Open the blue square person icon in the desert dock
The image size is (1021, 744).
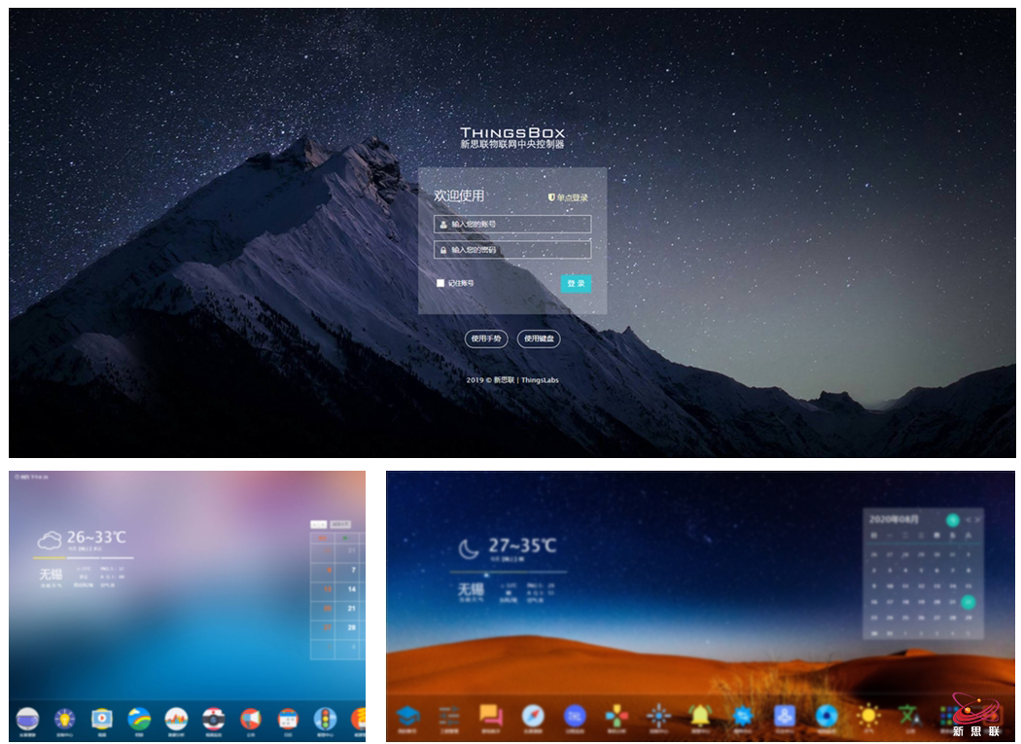784,716
